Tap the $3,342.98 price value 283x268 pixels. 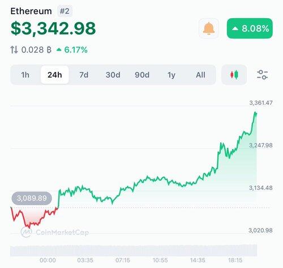[x=53, y=28]
